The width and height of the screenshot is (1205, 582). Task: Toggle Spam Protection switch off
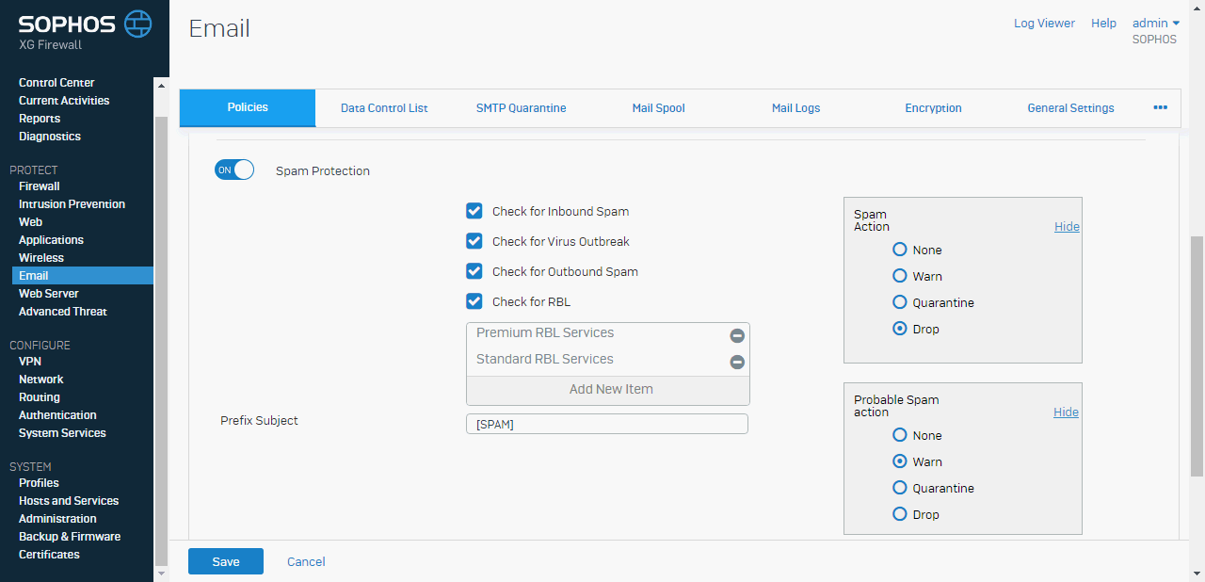coord(234,170)
